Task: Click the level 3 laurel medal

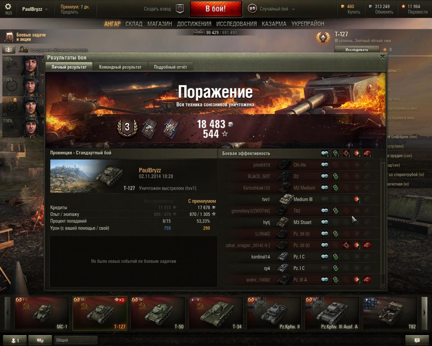Action: 127,127
